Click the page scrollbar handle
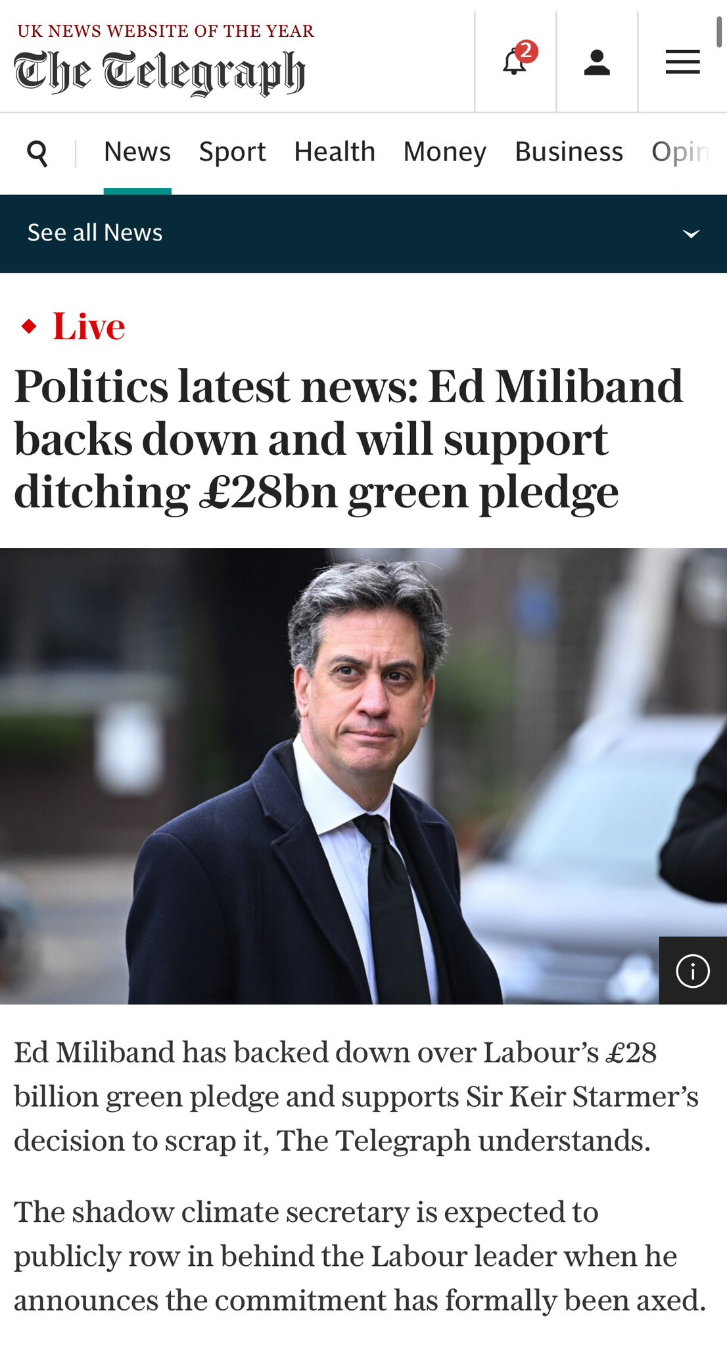Viewport: 727px width, 1346px height. pos(720,25)
